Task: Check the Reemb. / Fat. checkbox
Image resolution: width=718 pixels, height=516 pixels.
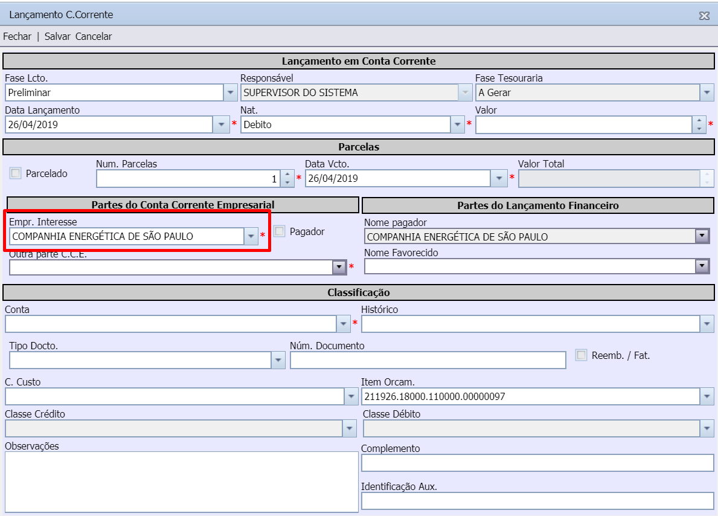Action: tap(581, 355)
